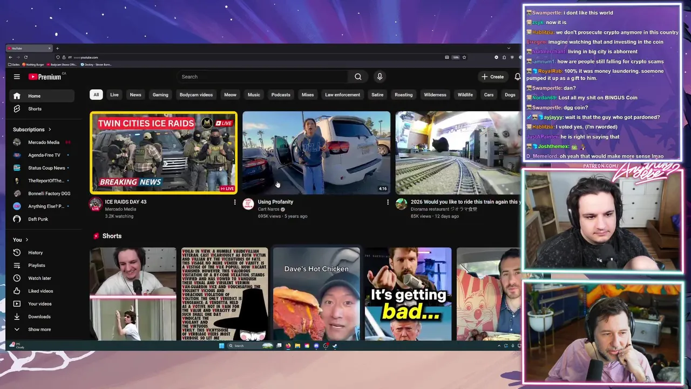Image resolution: width=691 pixels, height=389 pixels.
Task: Open Windows Start menu
Action: [x=221, y=346]
